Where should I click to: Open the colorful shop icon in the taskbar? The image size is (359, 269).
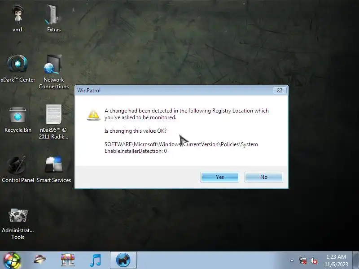point(68,260)
